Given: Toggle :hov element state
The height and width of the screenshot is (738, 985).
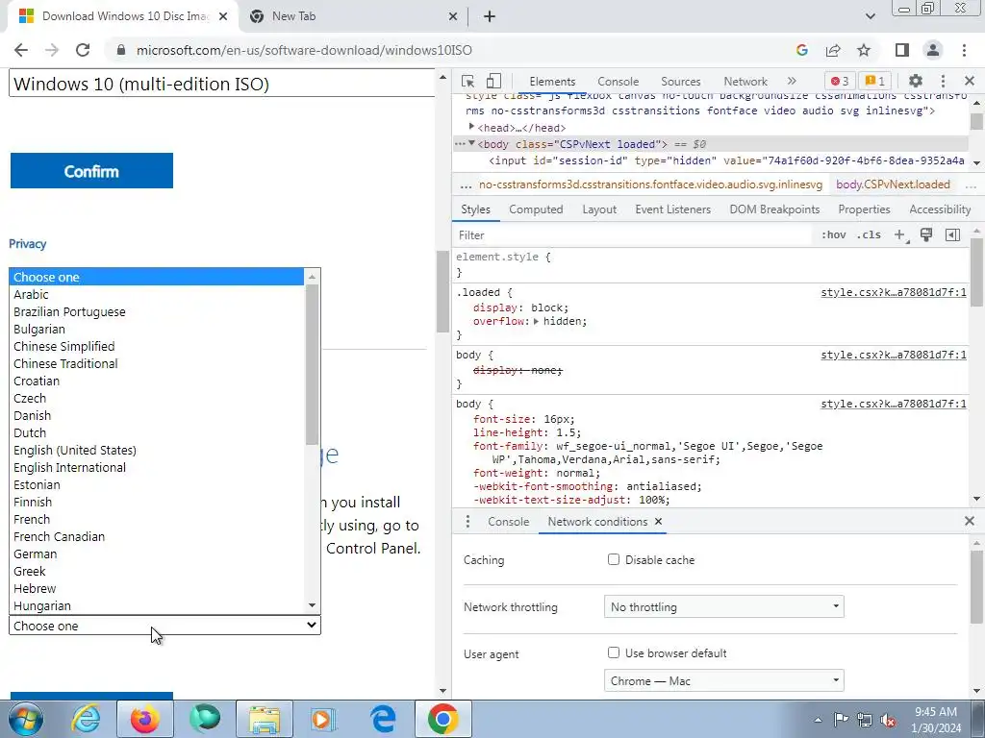Looking at the screenshot, I should (834, 234).
